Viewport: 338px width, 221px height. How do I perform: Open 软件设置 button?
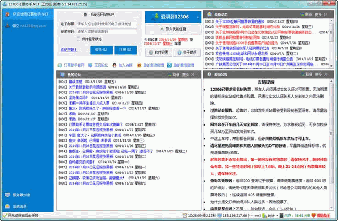(x=159, y=53)
